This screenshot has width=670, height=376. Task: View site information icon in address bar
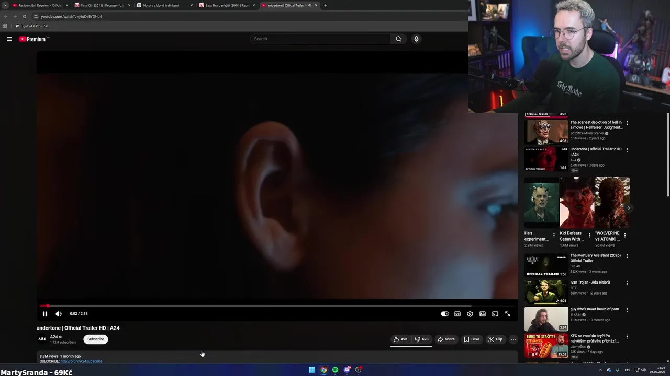[36, 16]
